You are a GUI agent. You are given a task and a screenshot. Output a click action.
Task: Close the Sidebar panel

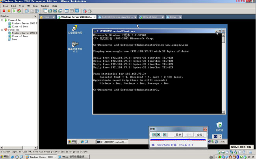coord(35,16)
